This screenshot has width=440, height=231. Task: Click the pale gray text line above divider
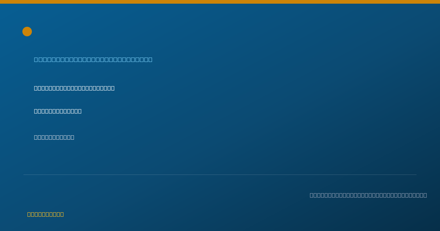coord(54,137)
